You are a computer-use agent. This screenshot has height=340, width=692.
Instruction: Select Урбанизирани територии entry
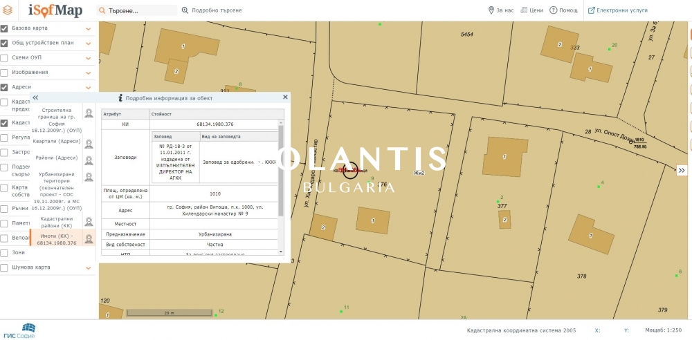point(57,191)
